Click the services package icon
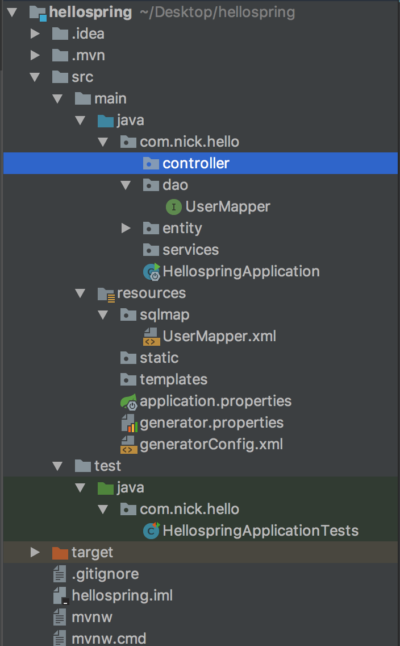The height and width of the screenshot is (646, 400). [151, 250]
